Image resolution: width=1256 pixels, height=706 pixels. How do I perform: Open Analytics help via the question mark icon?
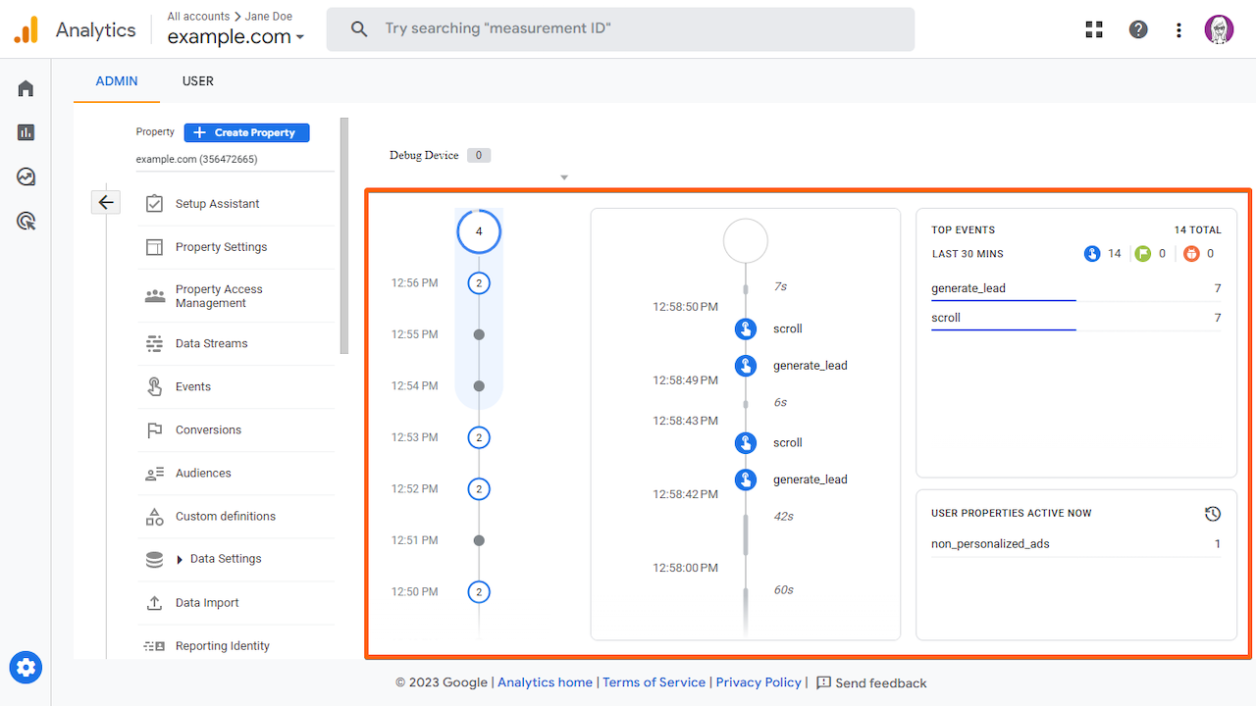(1137, 29)
